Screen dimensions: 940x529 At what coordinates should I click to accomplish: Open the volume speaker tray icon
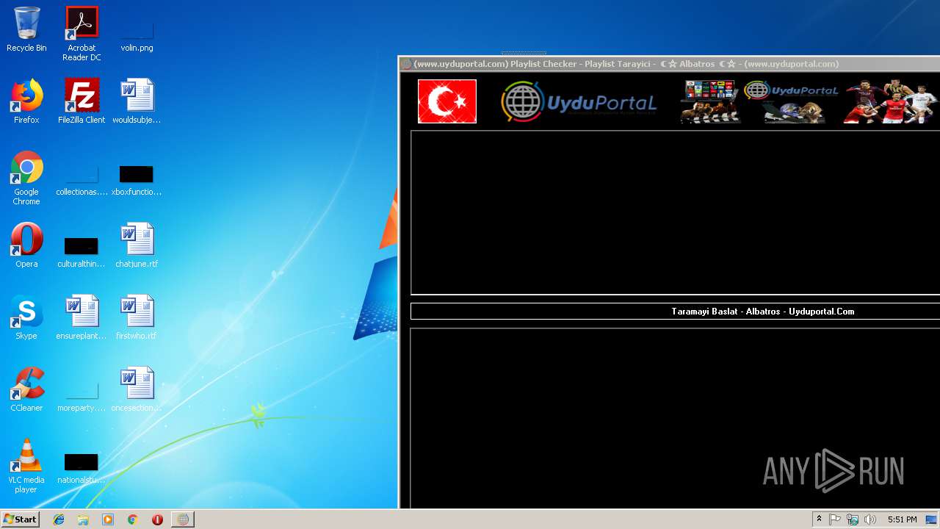[870, 519]
